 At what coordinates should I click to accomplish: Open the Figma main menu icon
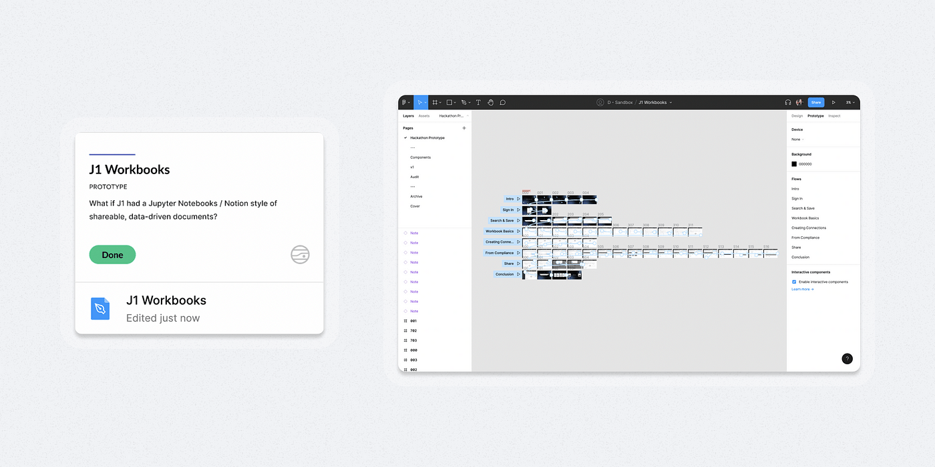coord(404,102)
